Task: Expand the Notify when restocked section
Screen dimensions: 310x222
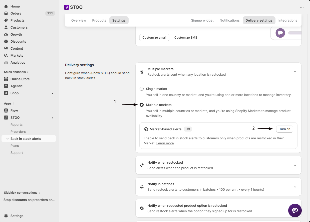Action: click(x=295, y=165)
